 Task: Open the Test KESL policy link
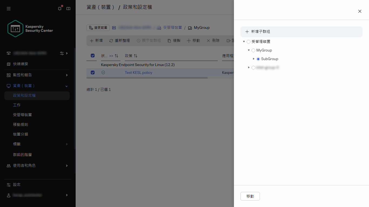coord(138,73)
